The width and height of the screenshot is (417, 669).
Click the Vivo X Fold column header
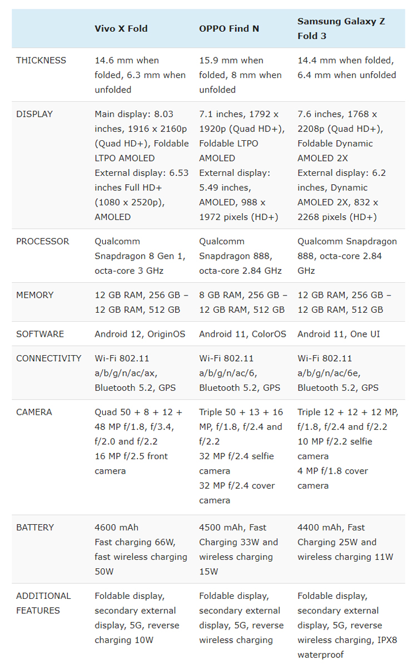[121, 28]
